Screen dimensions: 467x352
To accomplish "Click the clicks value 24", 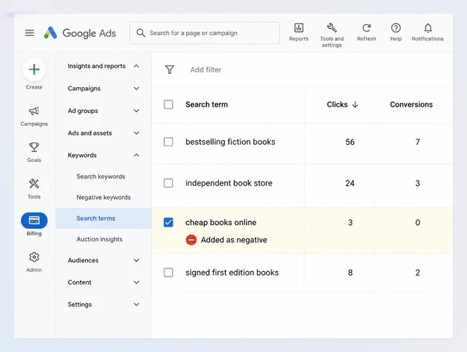I will coord(350,183).
